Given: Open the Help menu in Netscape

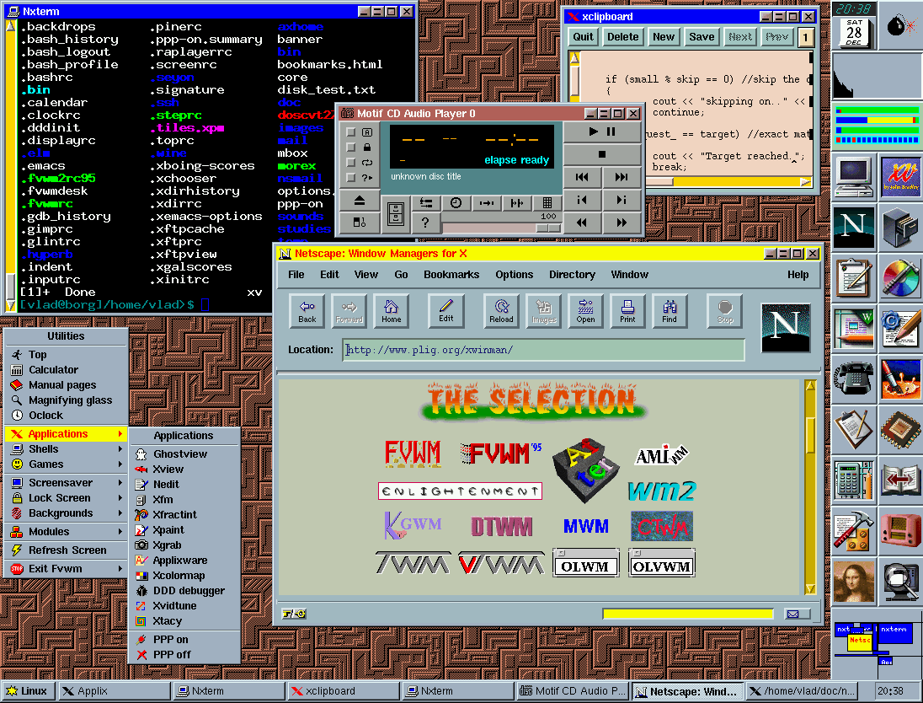Looking at the screenshot, I should [x=798, y=275].
